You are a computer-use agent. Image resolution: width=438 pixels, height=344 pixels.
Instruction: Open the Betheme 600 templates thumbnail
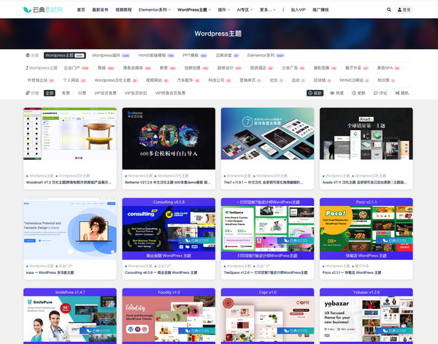pyautogui.click(x=169, y=138)
